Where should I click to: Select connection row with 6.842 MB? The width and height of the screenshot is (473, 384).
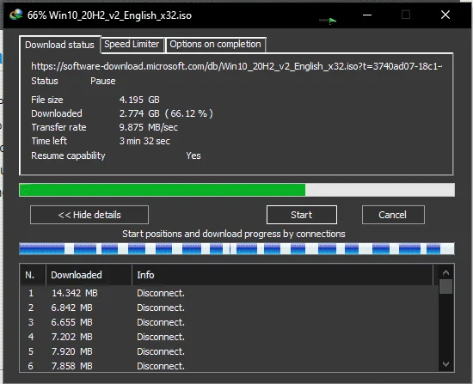click(x=230, y=308)
